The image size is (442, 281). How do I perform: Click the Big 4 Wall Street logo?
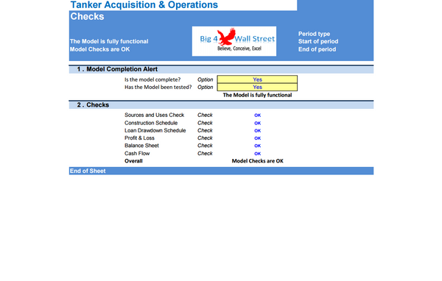pos(234,41)
